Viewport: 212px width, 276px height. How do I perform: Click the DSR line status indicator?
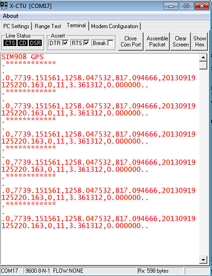tap(35, 43)
